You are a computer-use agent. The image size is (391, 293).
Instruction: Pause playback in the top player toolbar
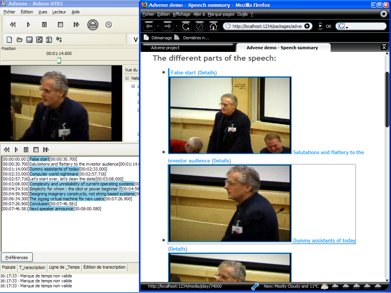tap(44, 25)
